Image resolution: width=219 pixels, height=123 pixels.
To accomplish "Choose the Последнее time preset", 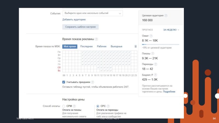I will tap(86, 46).
